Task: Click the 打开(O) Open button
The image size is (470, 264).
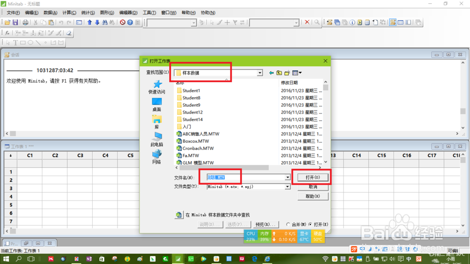Action: pyautogui.click(x=313, y=178)
